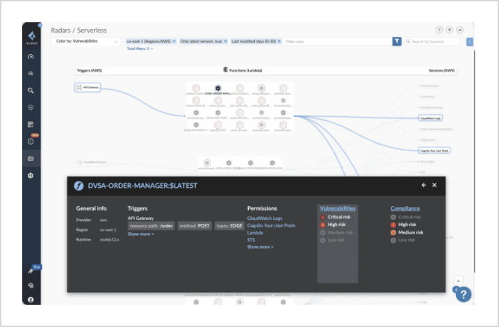Click the resource path: /order tag
The height and width of the screenshot is (327, 499).
152,225
